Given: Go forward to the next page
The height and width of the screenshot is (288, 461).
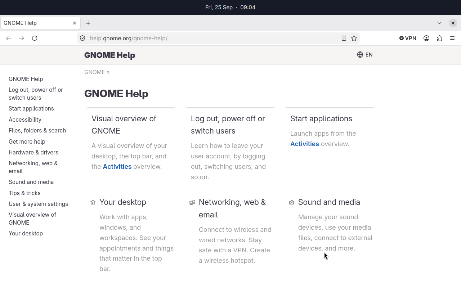Looking at the screenshot, I should pos(22,38).
